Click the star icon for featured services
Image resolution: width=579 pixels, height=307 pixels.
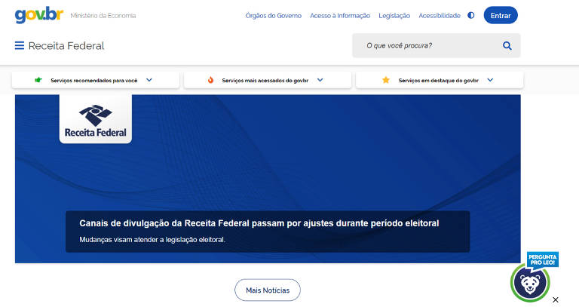tap(385, 80)
